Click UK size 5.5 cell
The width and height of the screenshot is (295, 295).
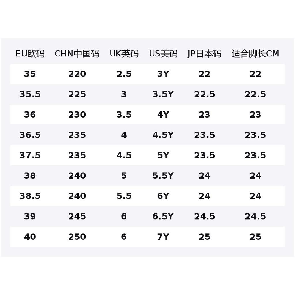tap(124, 196)
